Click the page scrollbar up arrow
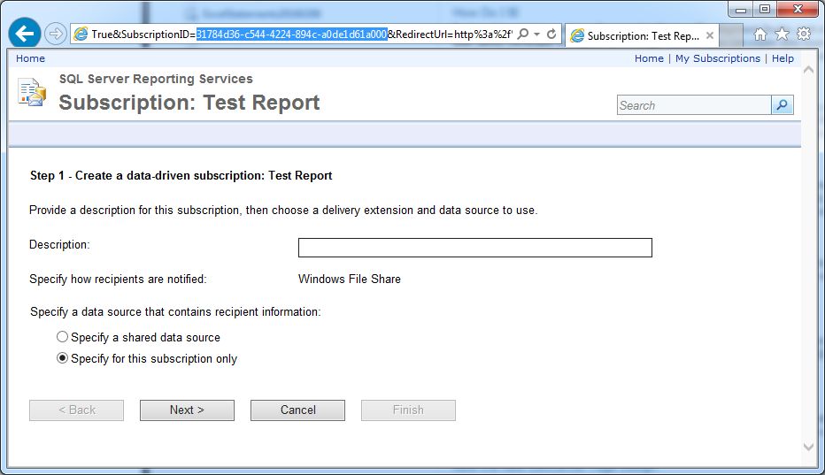The width and height of the screenshot is (825, 475). click(809, 70)
